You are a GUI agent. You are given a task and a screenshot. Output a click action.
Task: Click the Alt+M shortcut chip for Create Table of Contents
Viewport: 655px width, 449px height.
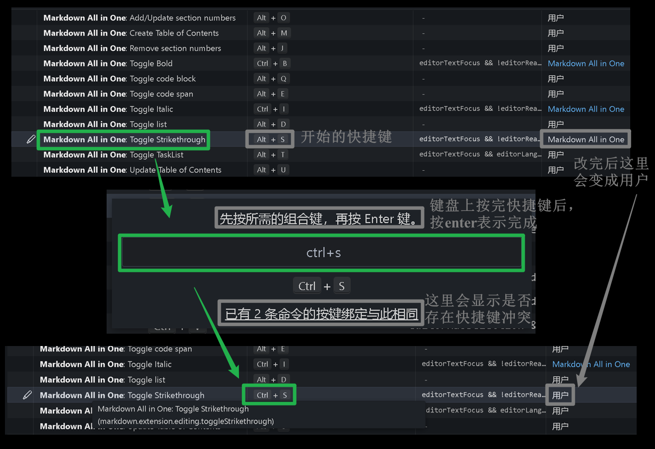[x=269, y=33]
